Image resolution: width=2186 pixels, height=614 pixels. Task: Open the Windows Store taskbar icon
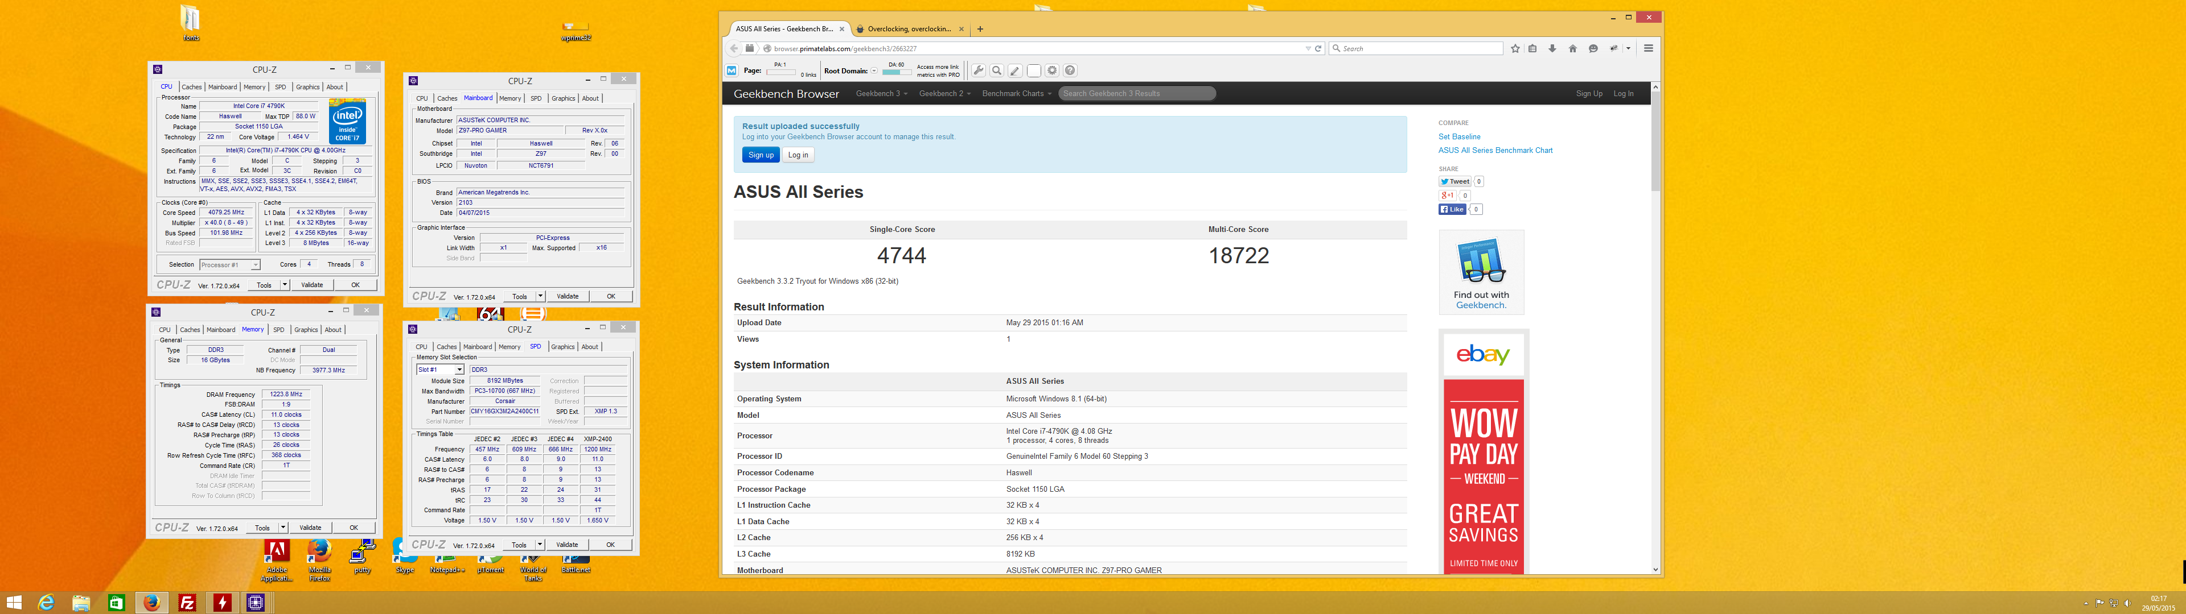point(116,603)
